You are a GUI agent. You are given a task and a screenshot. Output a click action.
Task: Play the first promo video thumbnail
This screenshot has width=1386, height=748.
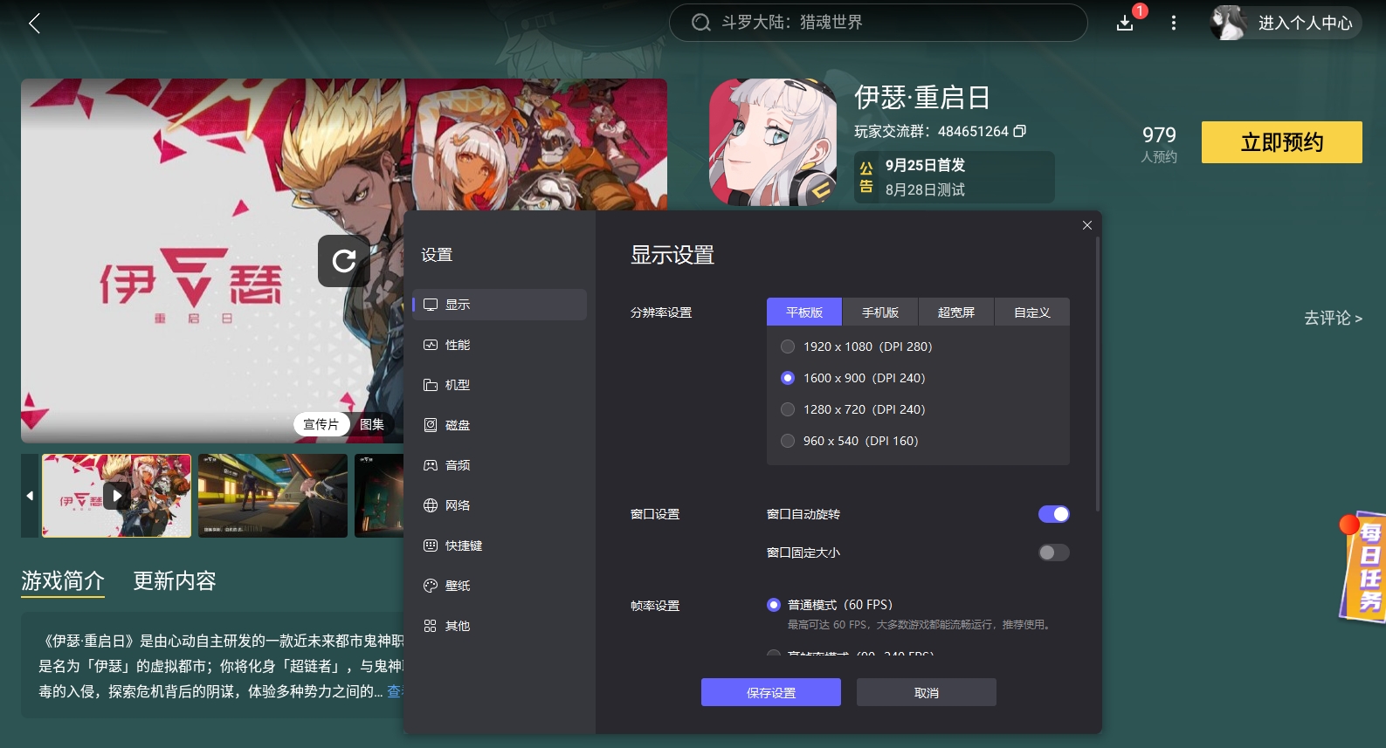(x=117, y=496)
